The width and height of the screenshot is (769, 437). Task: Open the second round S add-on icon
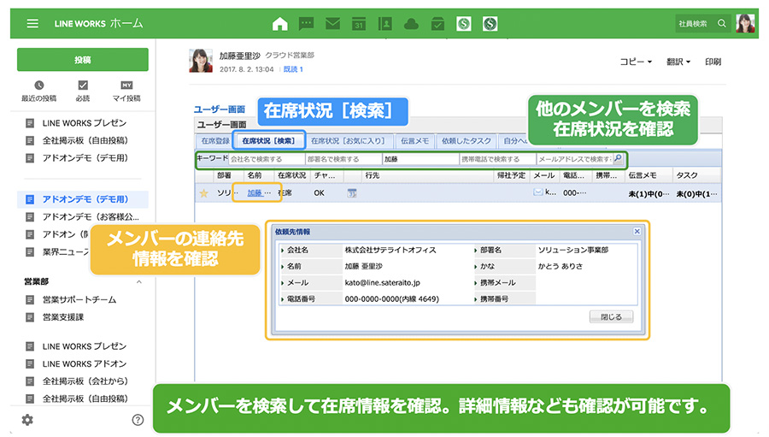point(490,24)
